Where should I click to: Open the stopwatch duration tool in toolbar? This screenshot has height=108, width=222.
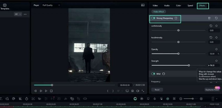[27, 99]
